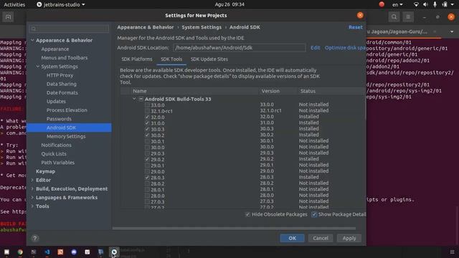The height and width of the screenshot is (258, 459).
Task: Expand the Tools settings node
Action: pos(32,206)
